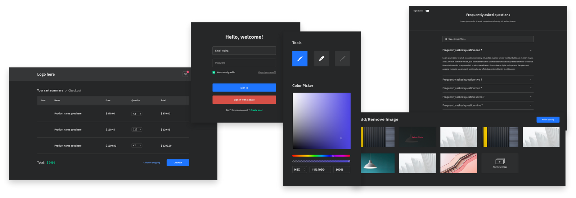Click the Forgot password link
Viewport: 576px width, 198px height.
click(267, 72)
